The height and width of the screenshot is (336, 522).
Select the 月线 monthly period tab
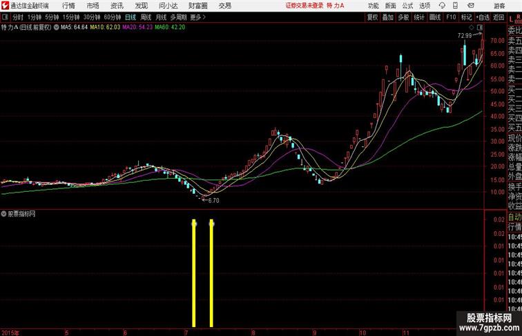pos(161,17)
